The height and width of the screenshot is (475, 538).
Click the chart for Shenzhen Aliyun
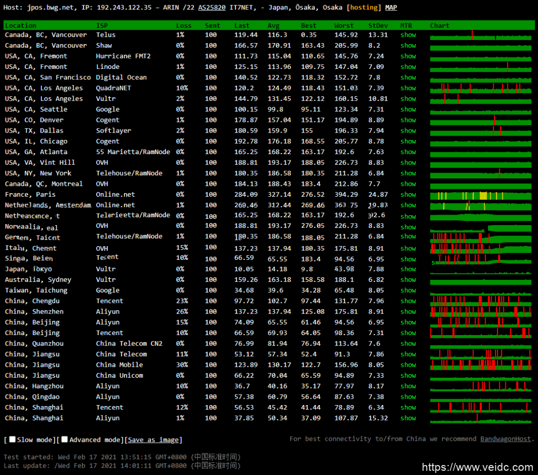[480, 311]
